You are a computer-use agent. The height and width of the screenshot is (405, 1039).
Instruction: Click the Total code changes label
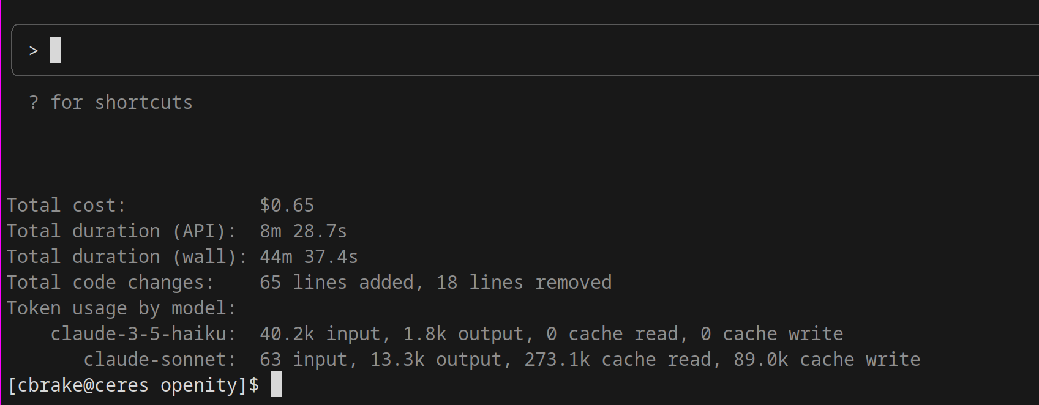pos(110,282)
